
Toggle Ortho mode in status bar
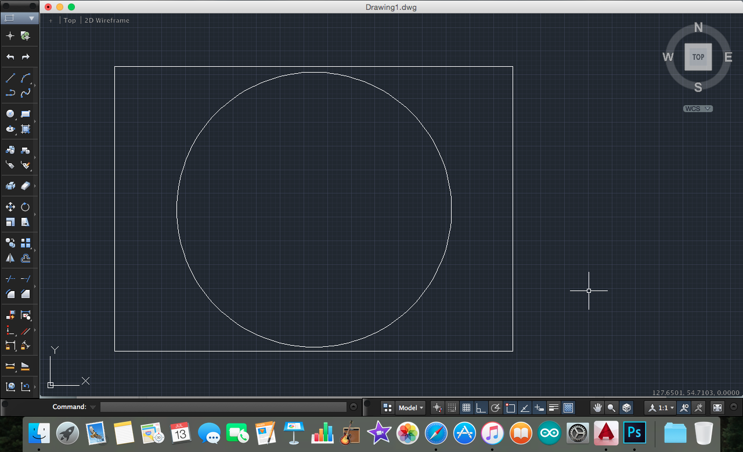point(481,408)
